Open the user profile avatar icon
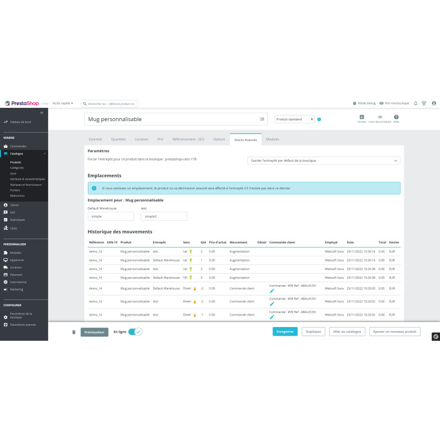 [434, 103]
